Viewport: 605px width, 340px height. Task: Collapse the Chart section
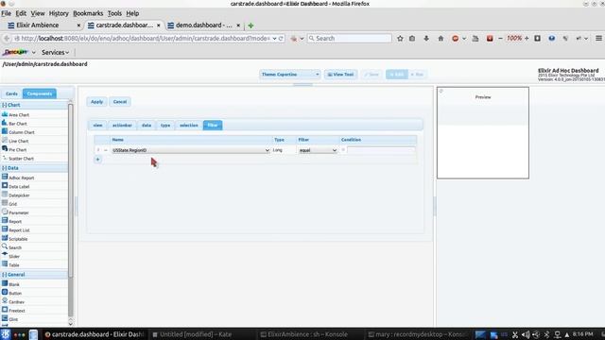coord(4,105)
